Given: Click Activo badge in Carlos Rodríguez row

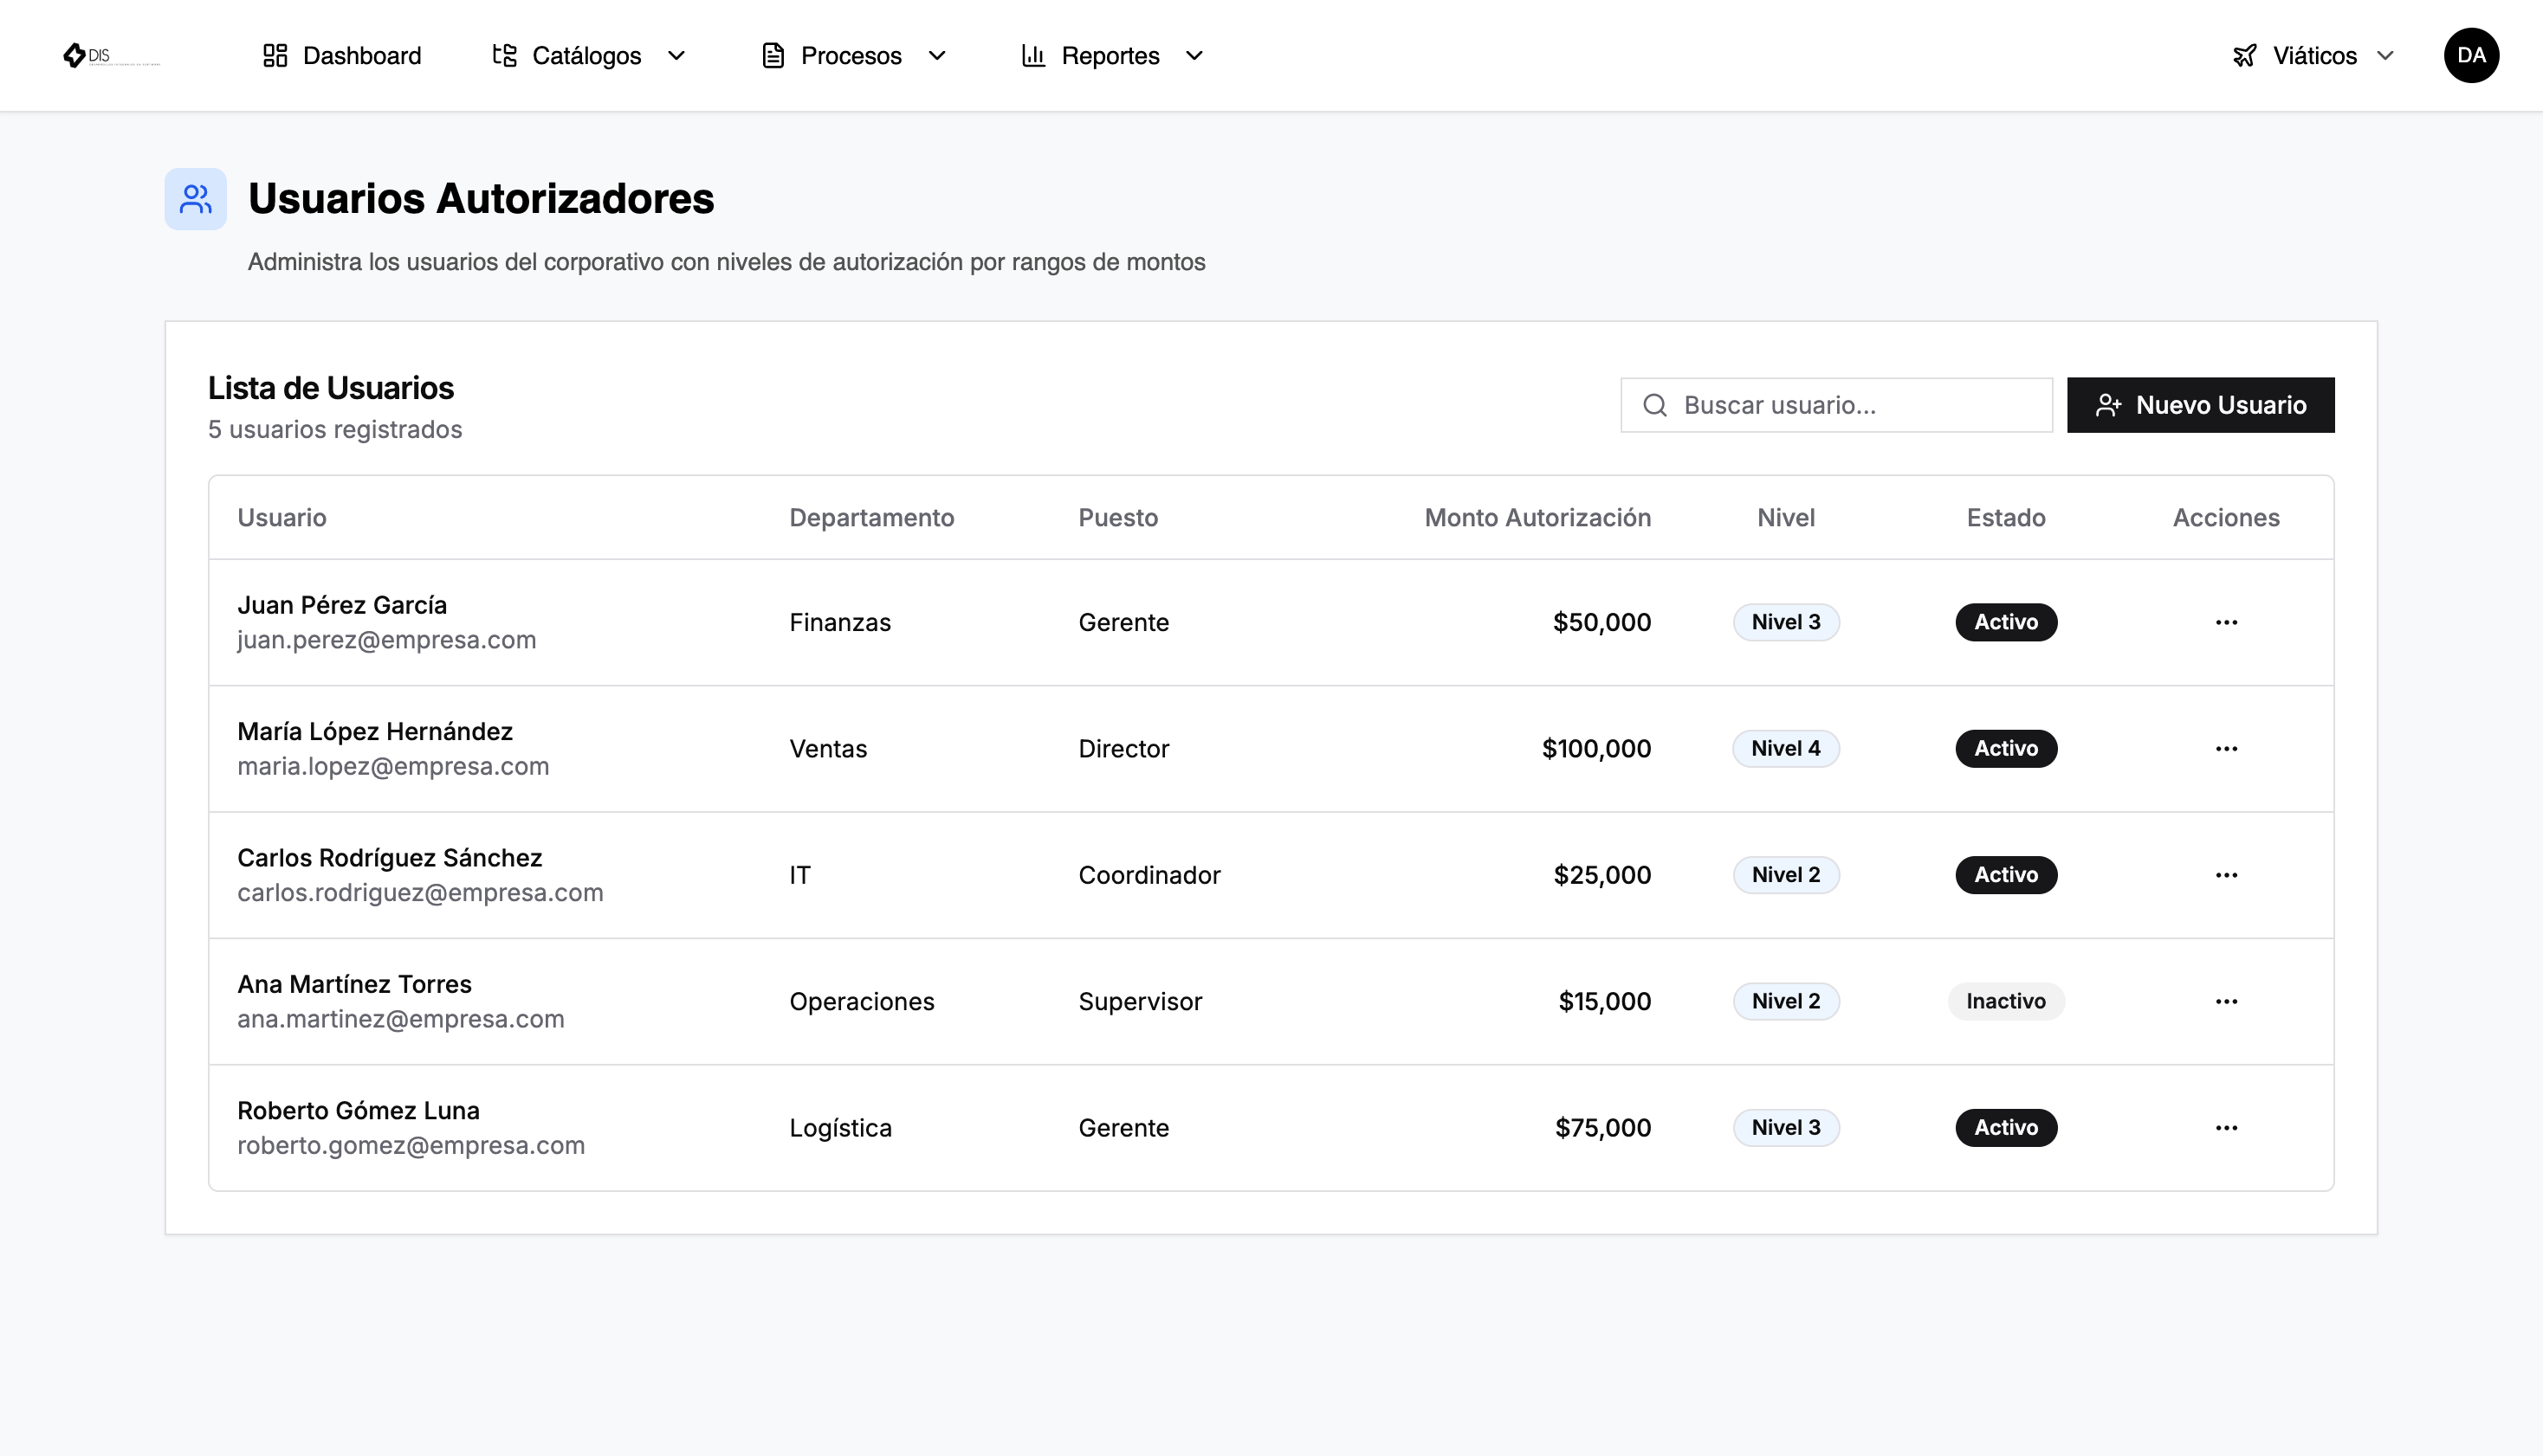Looking at the screenshot, I should tap(2006, 875).
